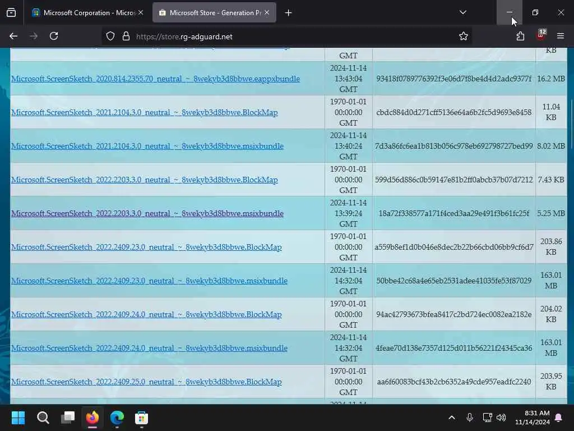Select hash 18a72f338577a171f4ced3aa29e491f3b61fc25f
The height and width of the screenshot is (431, 574).
coord(454,213)
